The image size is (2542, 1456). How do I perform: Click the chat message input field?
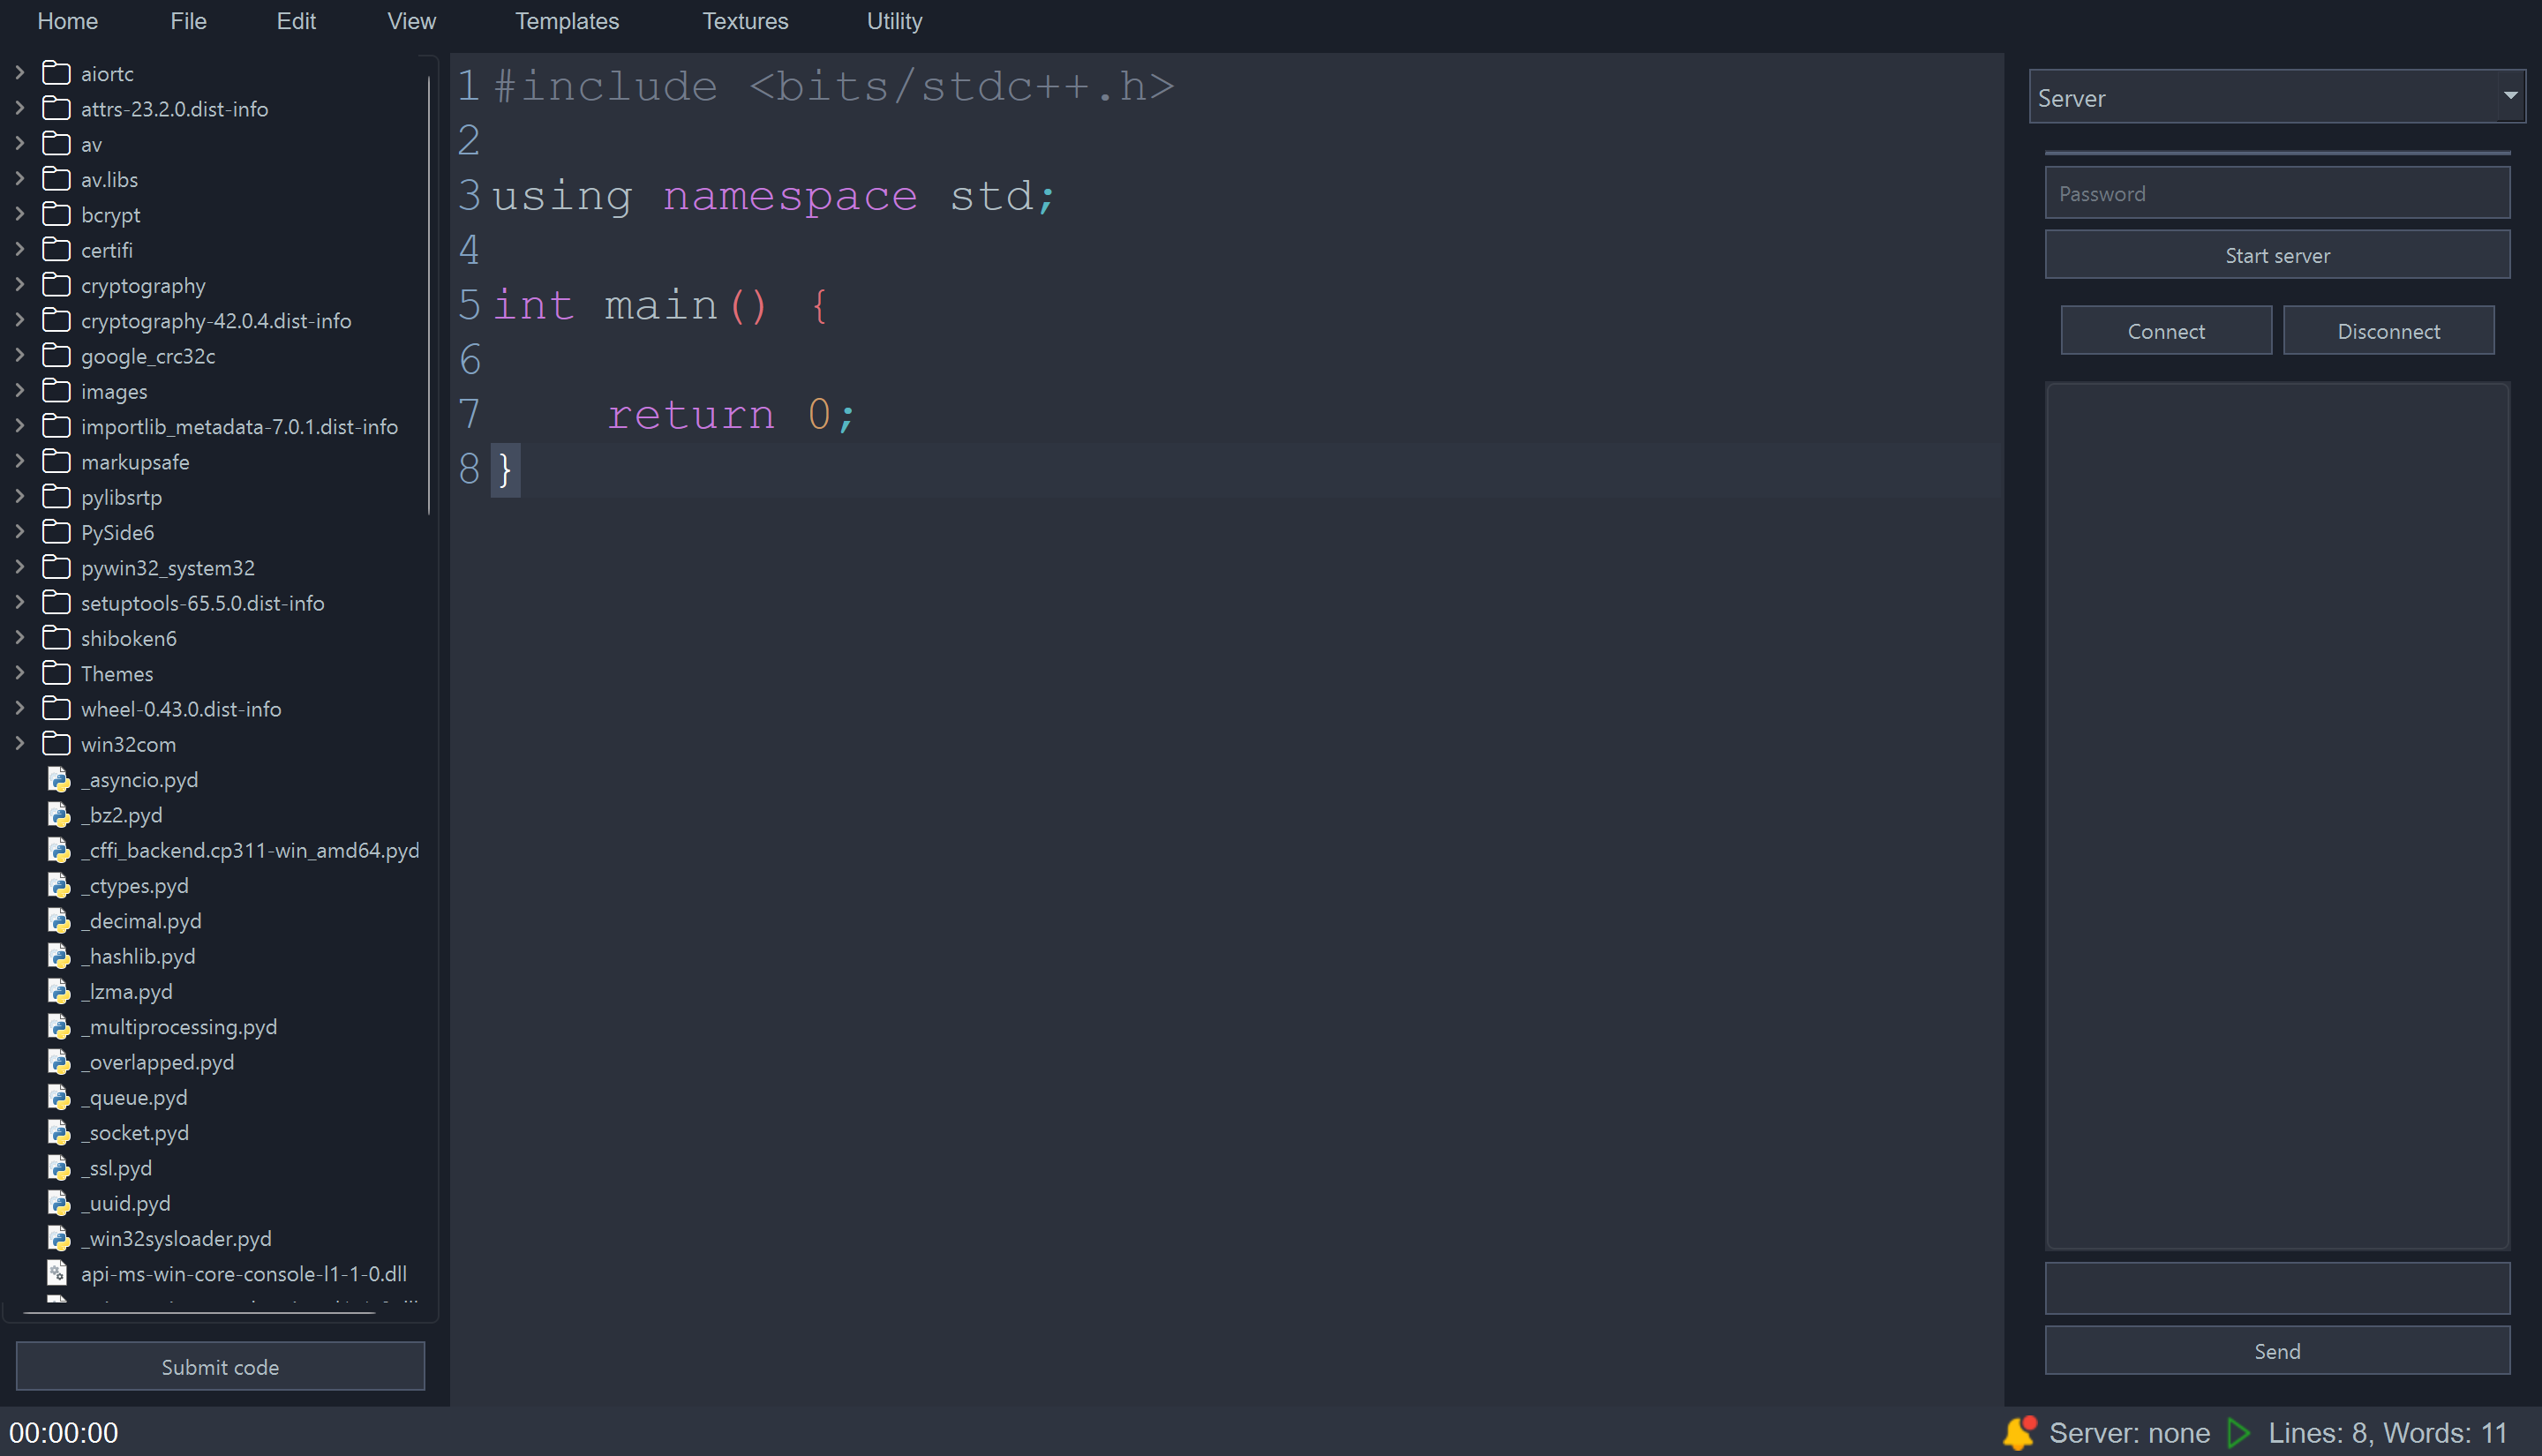2276,1288
